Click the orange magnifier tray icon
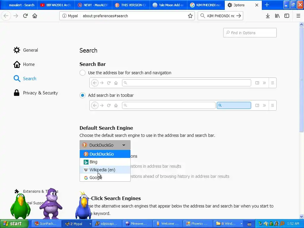The width and height of the screenshot is (304, 228). click(x=283, y=224)
